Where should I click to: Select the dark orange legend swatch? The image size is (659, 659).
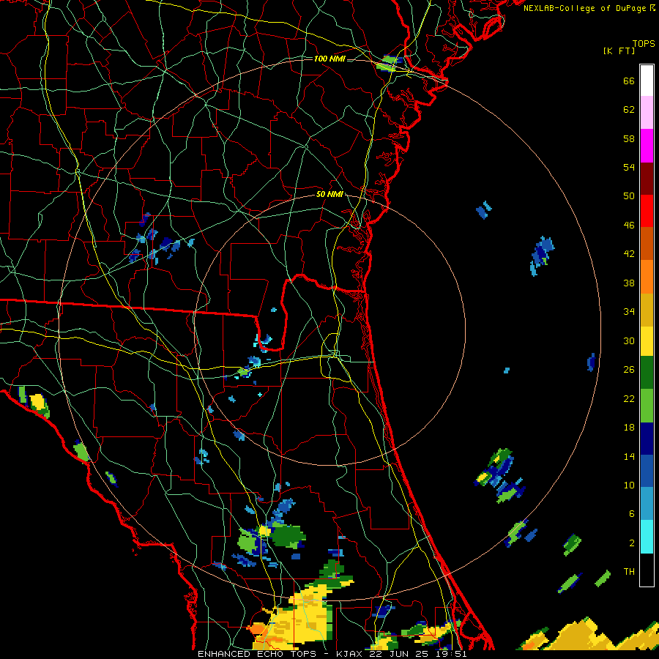tap(647, 244)
